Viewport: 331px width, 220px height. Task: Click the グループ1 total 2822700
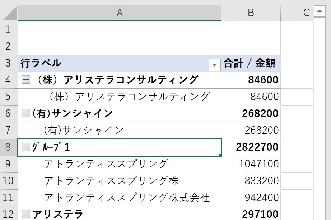click(x=257, y=147)
